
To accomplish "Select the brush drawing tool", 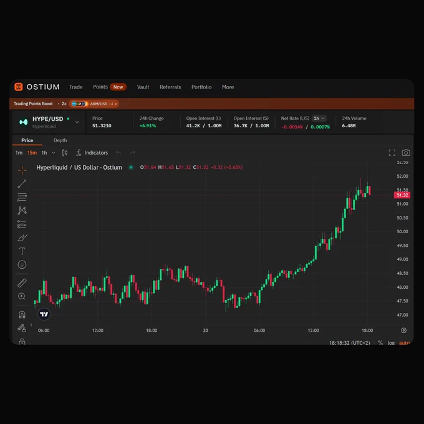I will (x=22, y=238).
